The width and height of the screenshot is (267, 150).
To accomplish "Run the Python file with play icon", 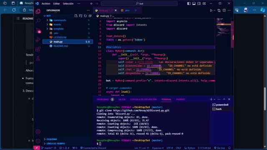I will pyautogui.click(x=211, y=10).
